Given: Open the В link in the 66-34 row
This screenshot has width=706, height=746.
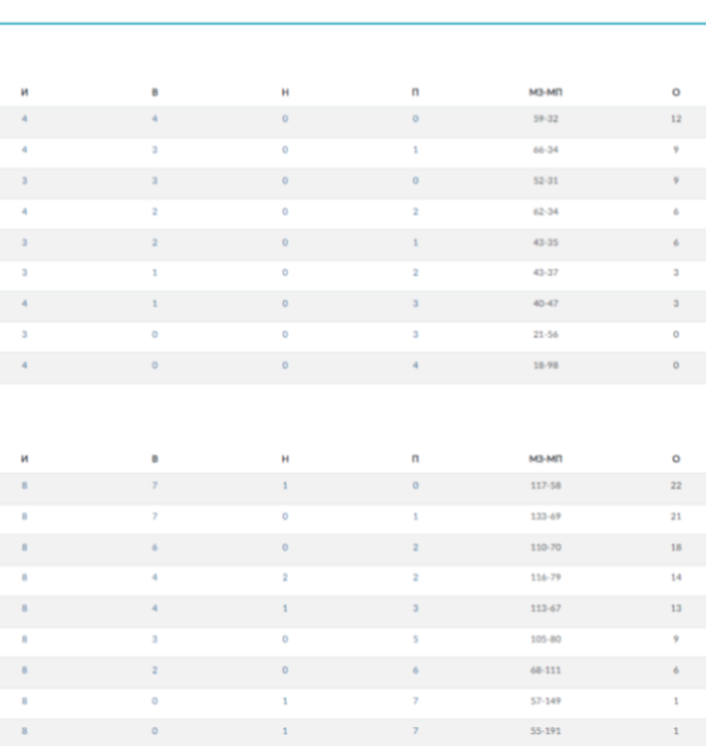Looking at the screenshot, I should pos(155,151).
